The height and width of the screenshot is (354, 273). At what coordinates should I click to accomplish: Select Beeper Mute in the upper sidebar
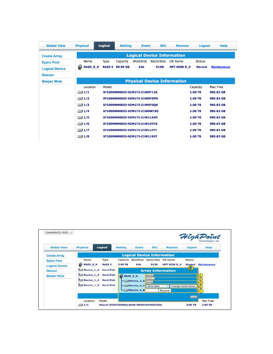(x=52, y=81)
